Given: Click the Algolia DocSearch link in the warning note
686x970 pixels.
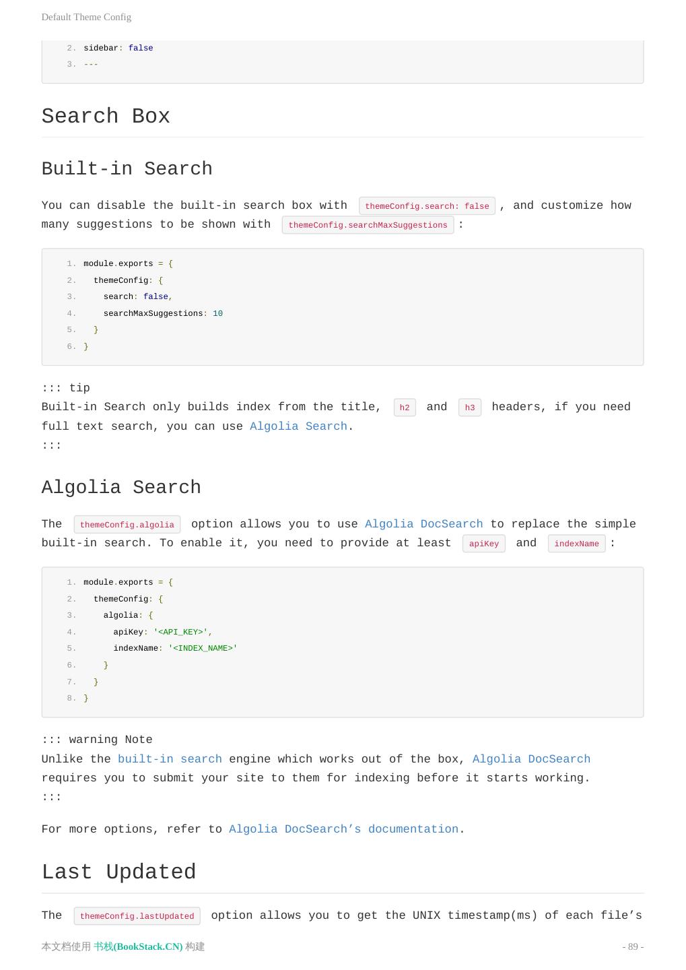Looking at the screenshot, I should pos(531,759).
